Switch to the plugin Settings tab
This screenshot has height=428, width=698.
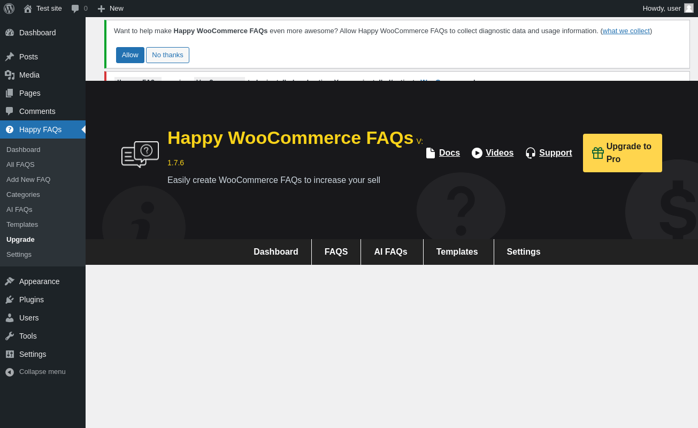524,252
